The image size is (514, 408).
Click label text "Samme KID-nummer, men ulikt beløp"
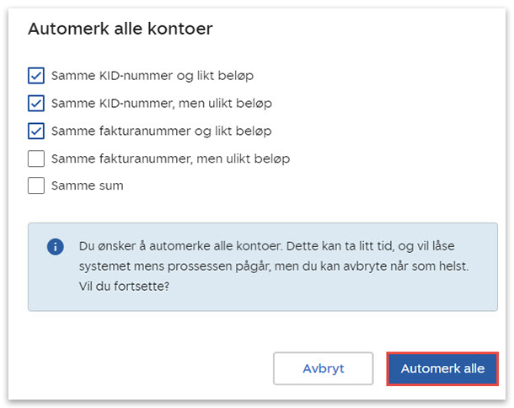click(162, 104)
